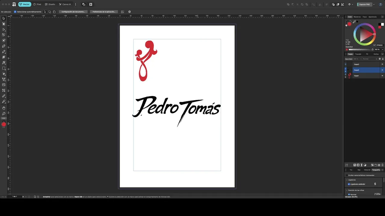Expand the Capa2 layer
385x216 pixels.
(345, 71)
